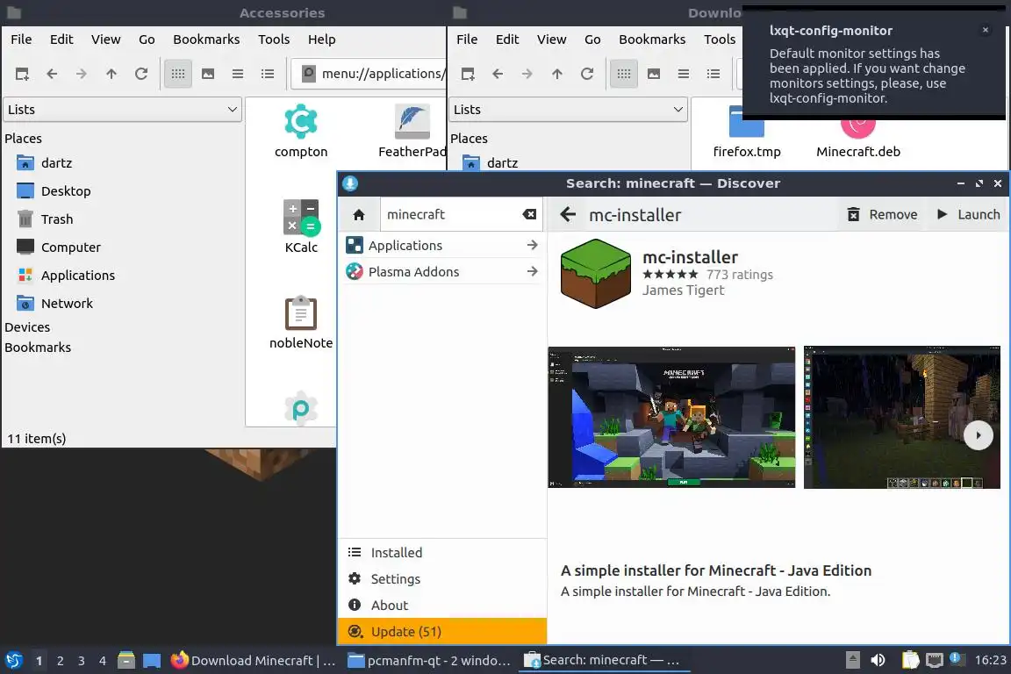Open the volume control tray icon
Viewport: 1011px width, 674px height.
(878, 660)
